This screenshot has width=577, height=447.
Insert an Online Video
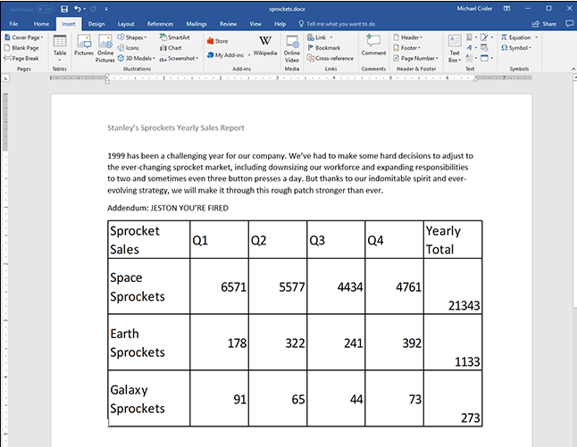coord(292,46)
